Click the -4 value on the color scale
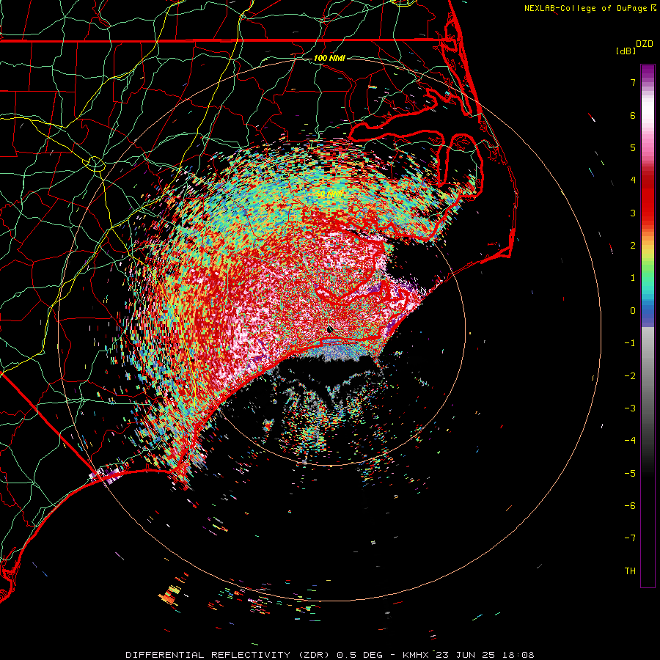 click(x=630, y=441)
